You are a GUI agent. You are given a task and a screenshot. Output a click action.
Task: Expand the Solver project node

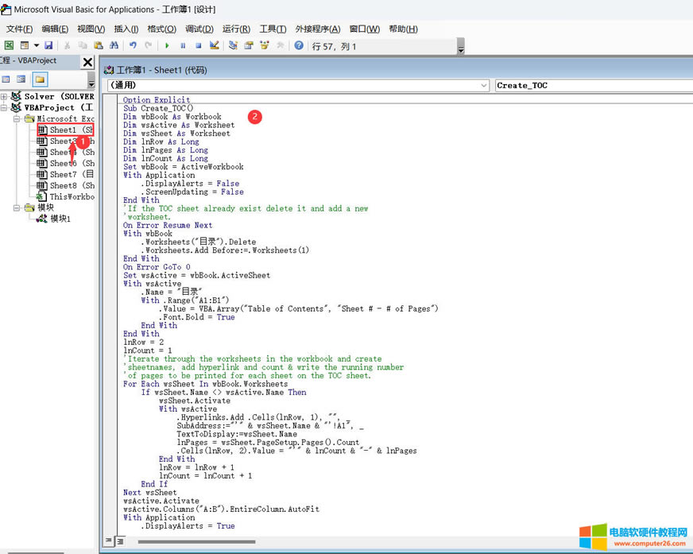point(4,96)
